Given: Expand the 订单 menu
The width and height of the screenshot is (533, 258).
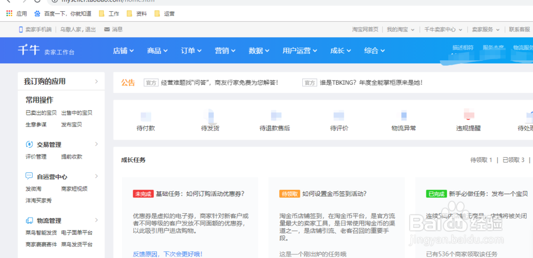Looking at the screenshot, I should pos(191,51).
